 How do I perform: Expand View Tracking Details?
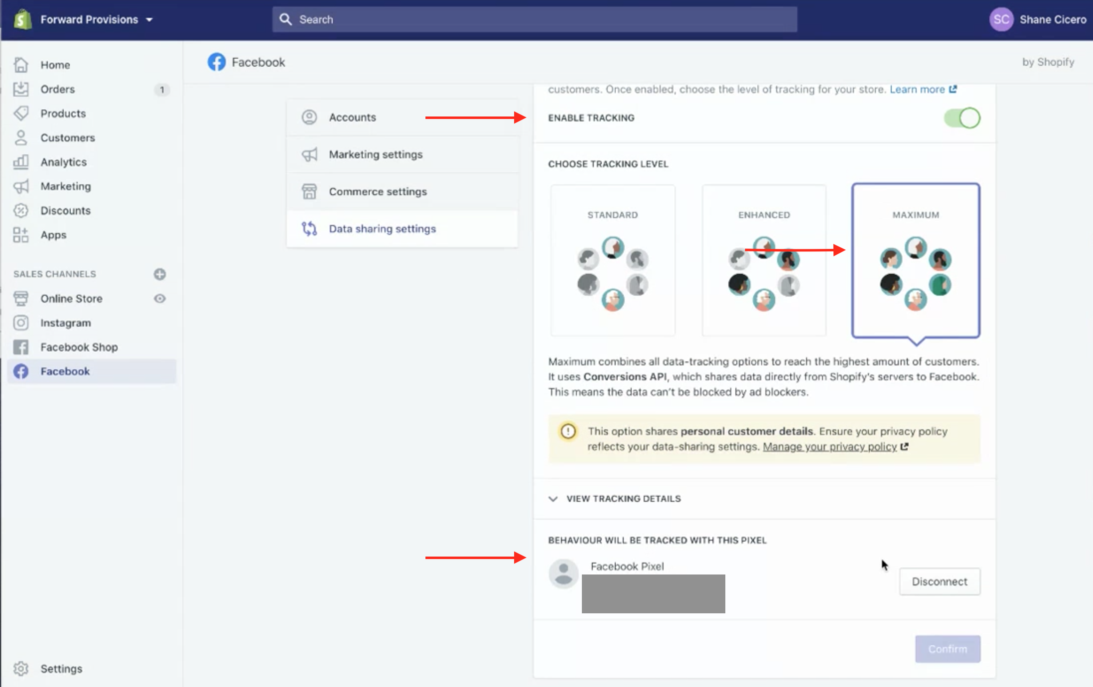(615, 499)
